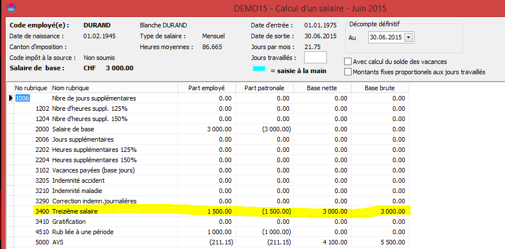Click the 30.06.2015 date field under Décompte définitif
Image resolution: width=505 pixels, height=249 pixels.
(385, 38)
